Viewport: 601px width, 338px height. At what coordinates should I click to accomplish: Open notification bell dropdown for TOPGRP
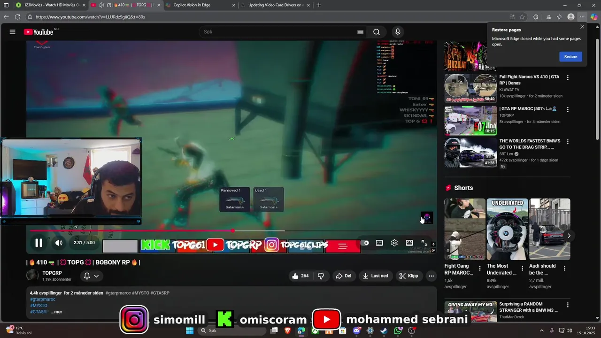point(91,276)
